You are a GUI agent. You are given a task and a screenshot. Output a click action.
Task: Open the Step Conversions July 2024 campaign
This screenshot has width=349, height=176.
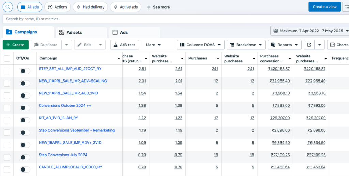click(63, 155)
